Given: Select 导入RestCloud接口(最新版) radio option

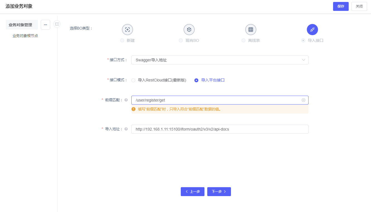Looking at the screenshot, I should click(133, 80).
